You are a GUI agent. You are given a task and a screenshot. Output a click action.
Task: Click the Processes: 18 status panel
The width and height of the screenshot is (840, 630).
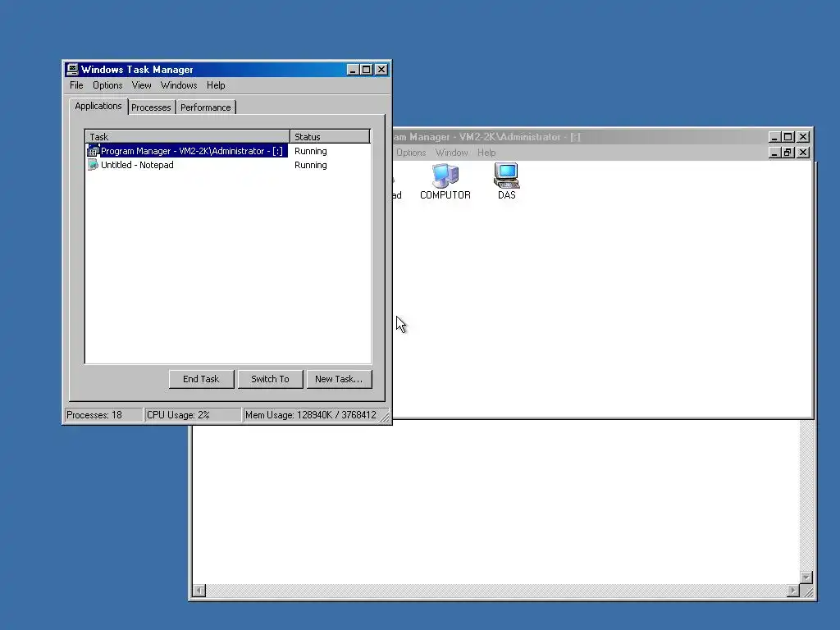tap(103, 415)
